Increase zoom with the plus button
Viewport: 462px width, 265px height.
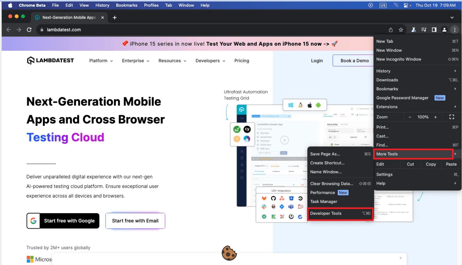click(436, 117)
